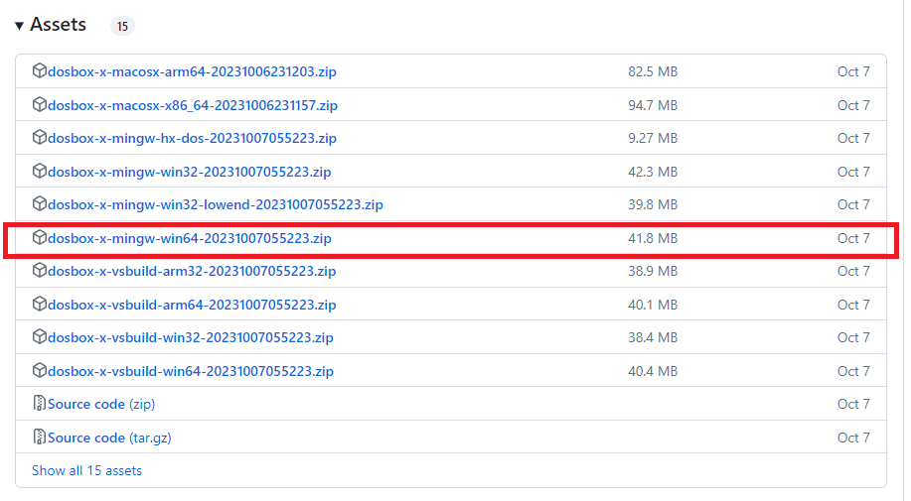This screenshot has height=501, width=911.
Task: Download dosbox-x-macosx-arm64-20231006231203.zip
Action: coord(192,71)
